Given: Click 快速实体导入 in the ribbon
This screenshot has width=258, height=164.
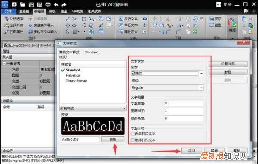Looking at the screenshot, I should [41, 25].
